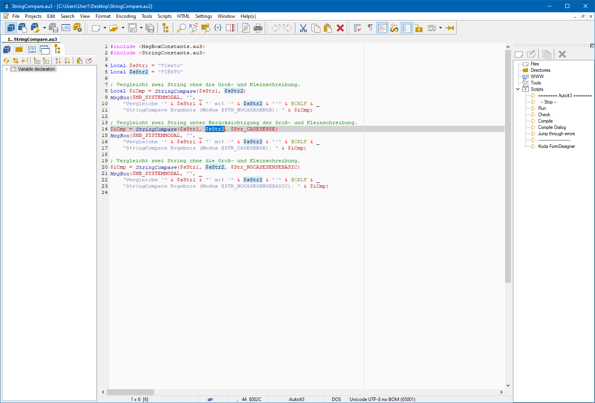Viewport: 595px width, 403px height.
Task: Click the Cut scissors icon
Action: (x=303, y=28)
